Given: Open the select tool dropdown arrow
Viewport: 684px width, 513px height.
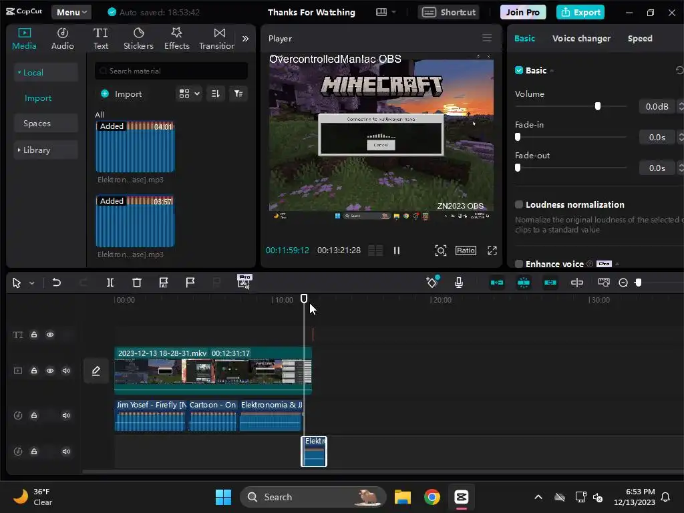Looking at the screenshot, I should coord(32,283).
